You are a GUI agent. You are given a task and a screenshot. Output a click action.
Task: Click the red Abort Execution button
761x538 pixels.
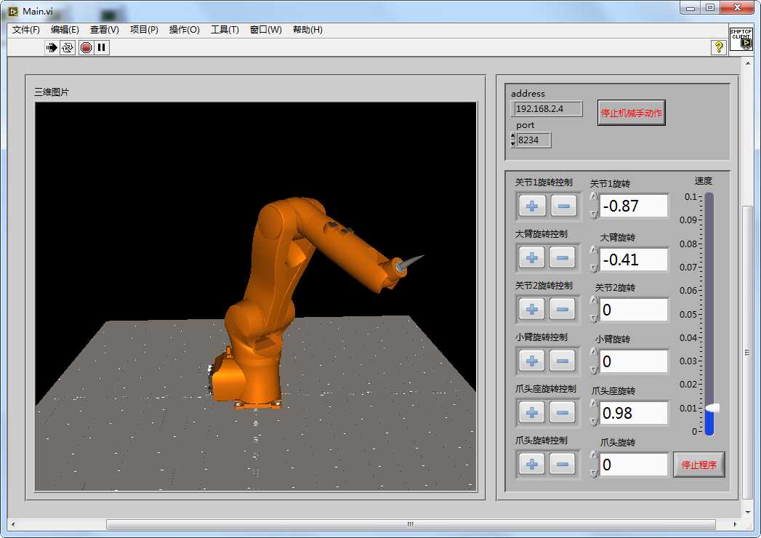(x=86, y=47)
